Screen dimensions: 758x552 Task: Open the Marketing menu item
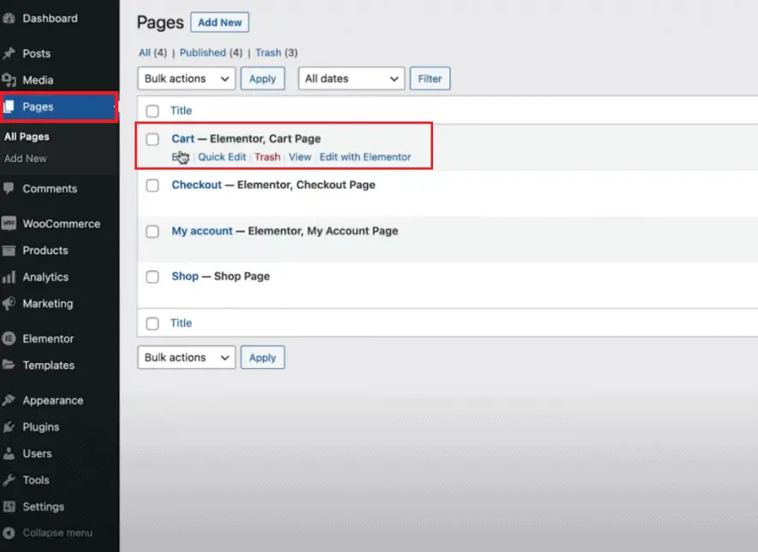coord(47,303)
